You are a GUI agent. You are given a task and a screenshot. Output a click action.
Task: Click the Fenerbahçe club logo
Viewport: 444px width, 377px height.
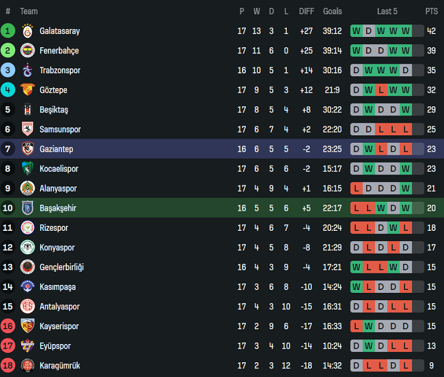point(27,51)
